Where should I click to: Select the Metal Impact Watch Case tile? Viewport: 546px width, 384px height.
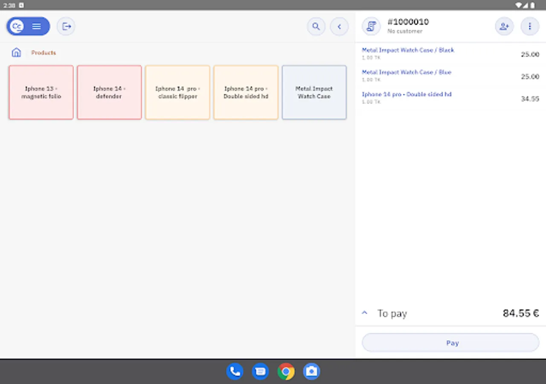tap(314, 92)
